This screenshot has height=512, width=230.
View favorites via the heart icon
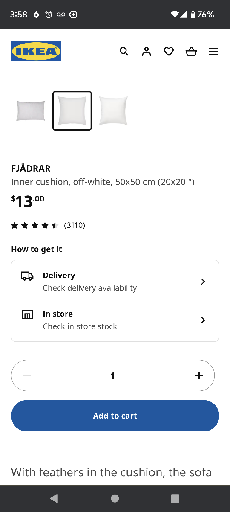coord(169,52)
